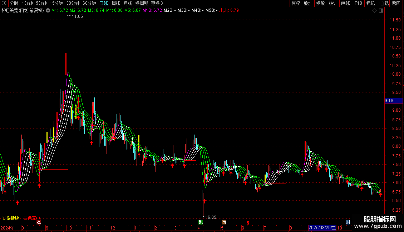Open 多股 multi-stock view
404x232 pixels.
(x=320, y=3)
